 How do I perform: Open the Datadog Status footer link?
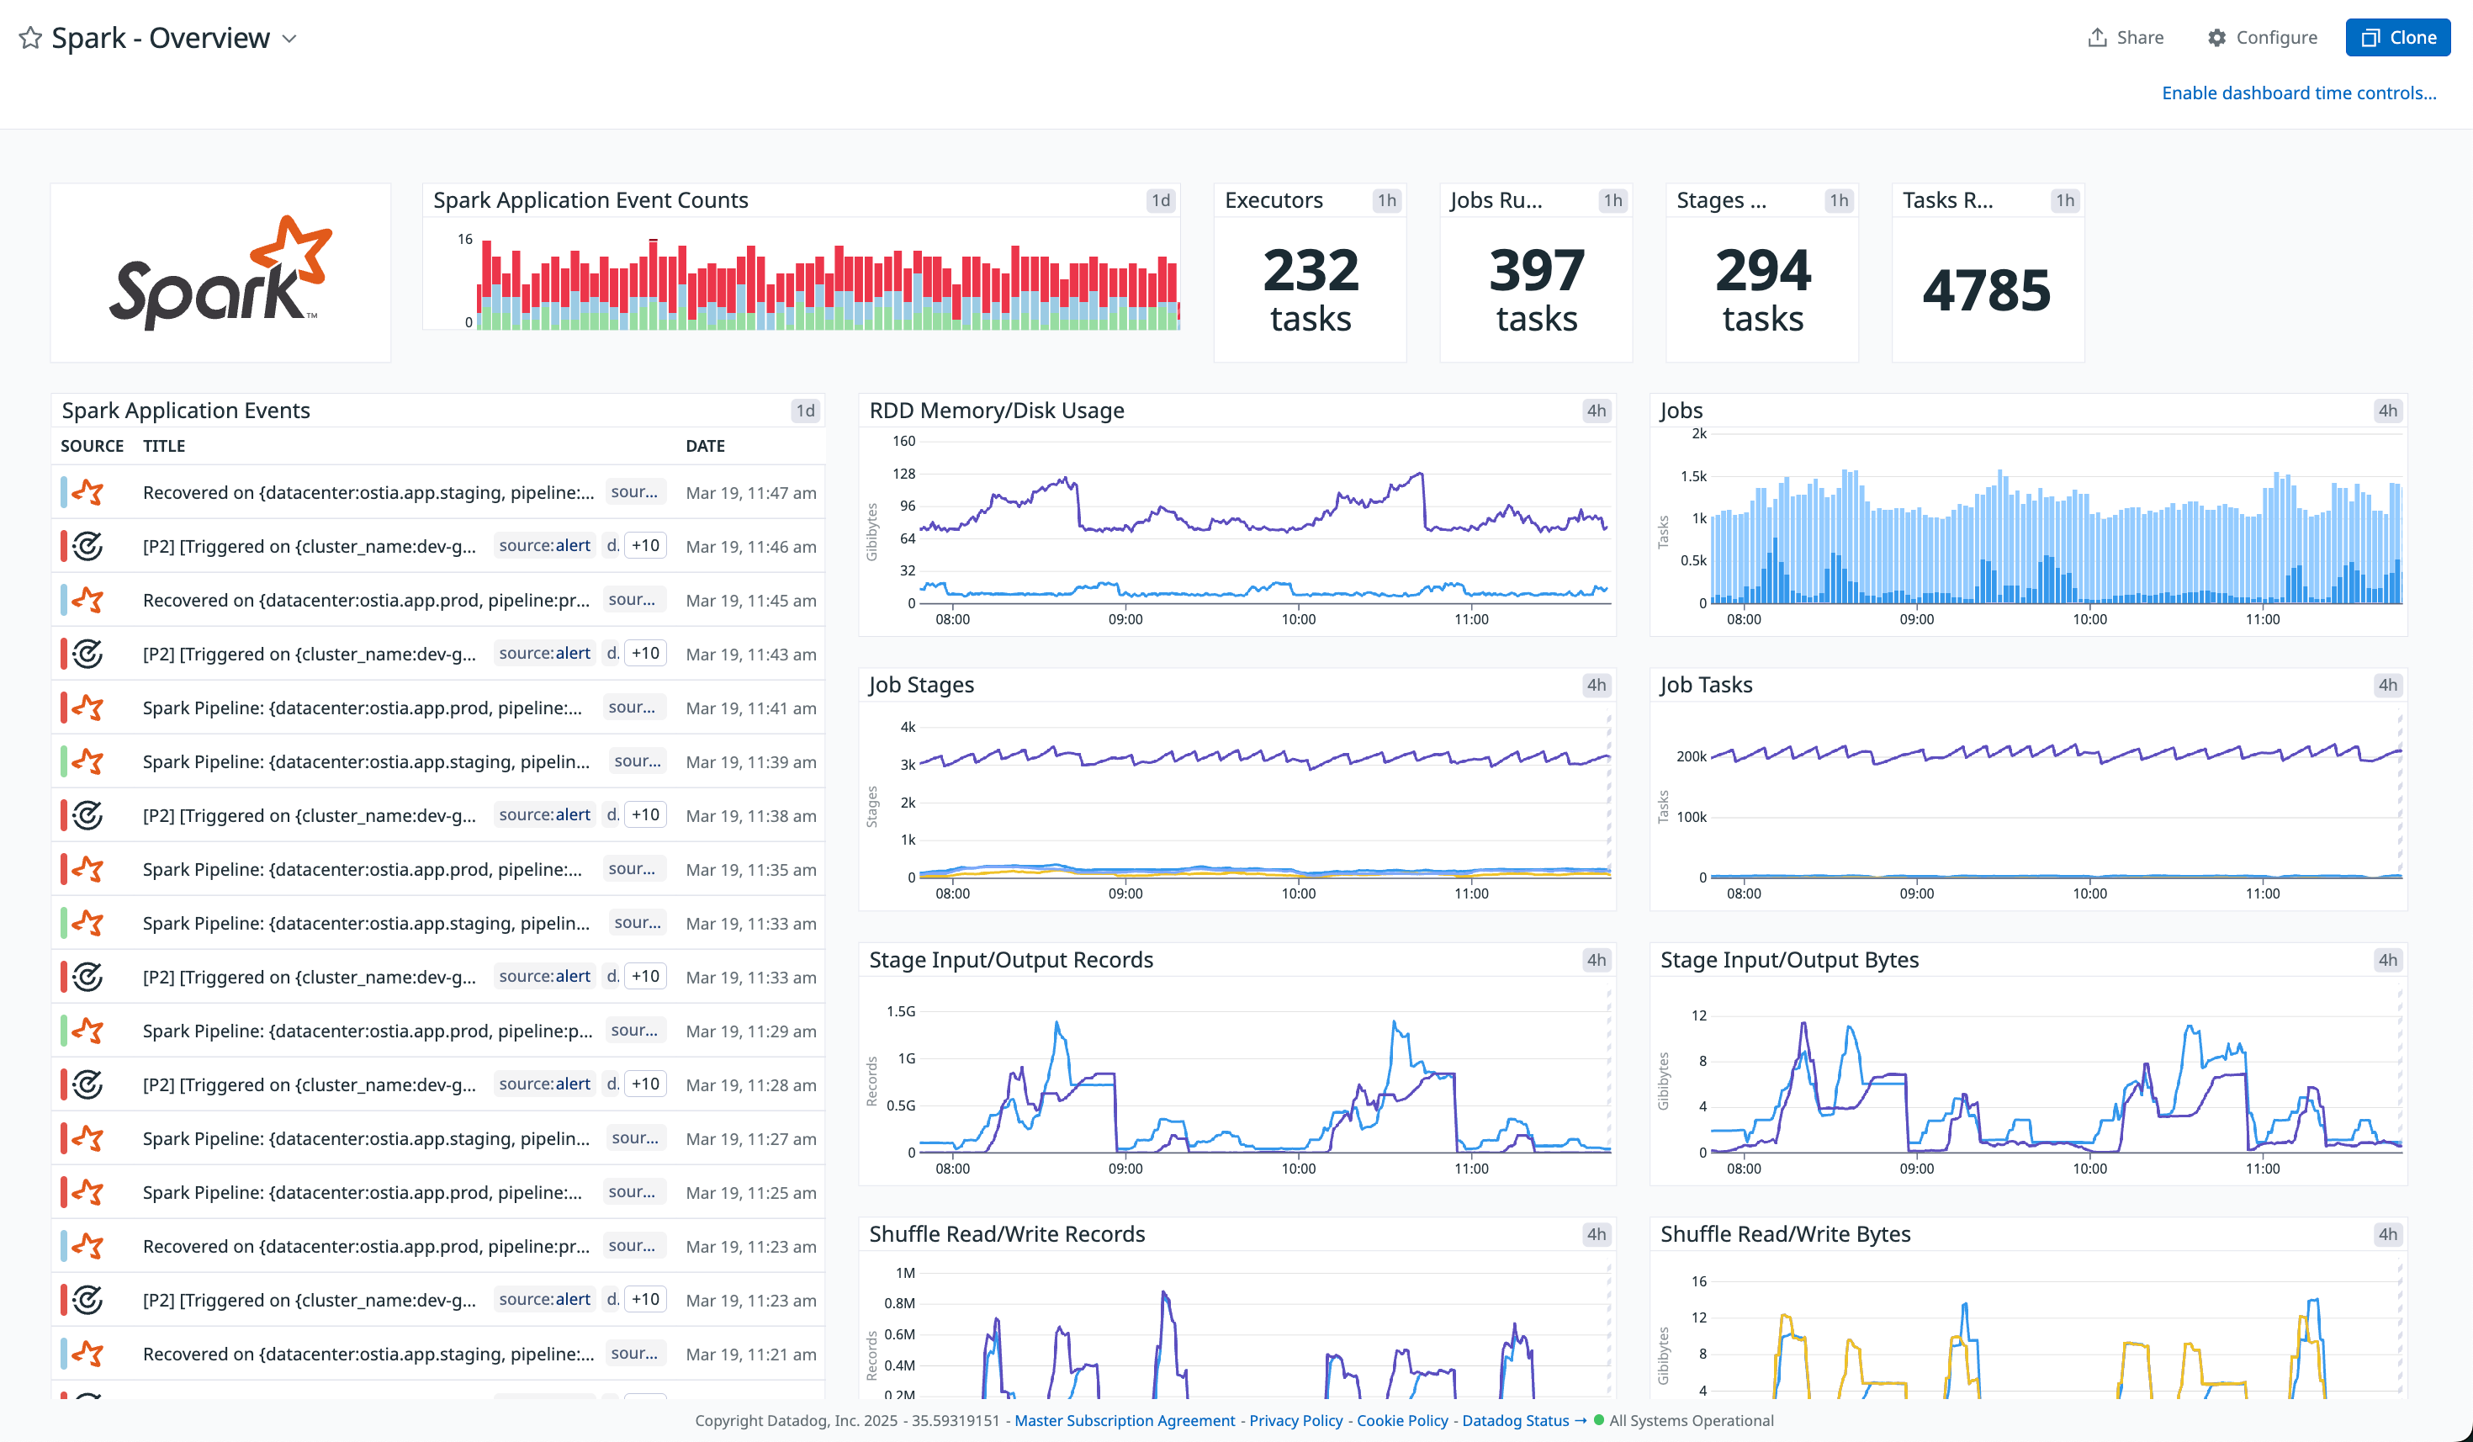tap(1515, 1420)
